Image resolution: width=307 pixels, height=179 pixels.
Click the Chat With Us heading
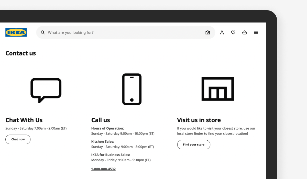24,120
